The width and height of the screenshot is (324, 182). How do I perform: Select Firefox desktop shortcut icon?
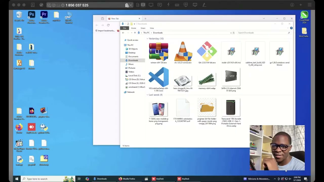(x=19, y=129)
